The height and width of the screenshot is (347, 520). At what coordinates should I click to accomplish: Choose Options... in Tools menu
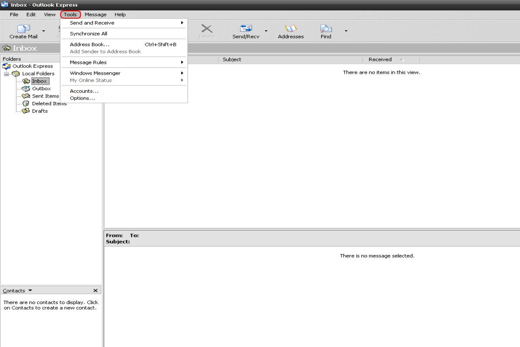124,98
